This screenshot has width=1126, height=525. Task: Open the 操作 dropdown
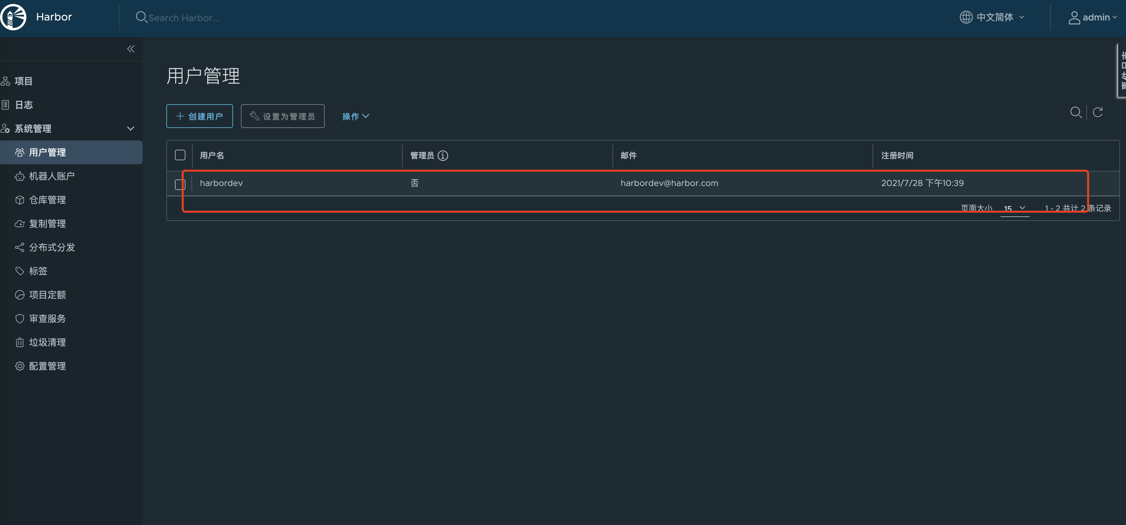355,116
